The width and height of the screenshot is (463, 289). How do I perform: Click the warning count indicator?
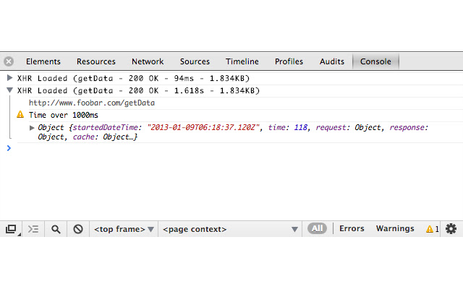pos(433,229)
